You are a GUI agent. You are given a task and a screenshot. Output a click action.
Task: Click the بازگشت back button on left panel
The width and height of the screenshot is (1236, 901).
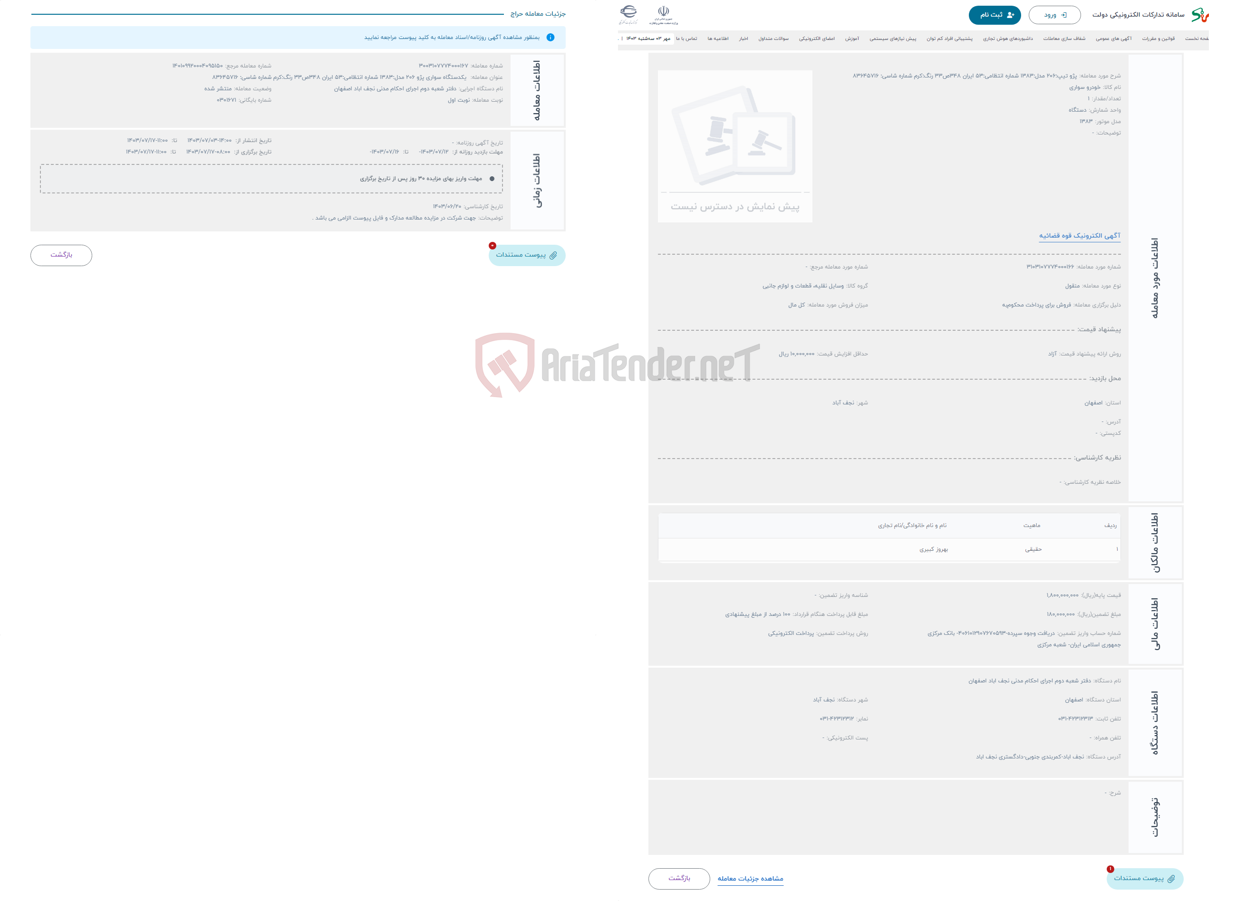(61, 254)
